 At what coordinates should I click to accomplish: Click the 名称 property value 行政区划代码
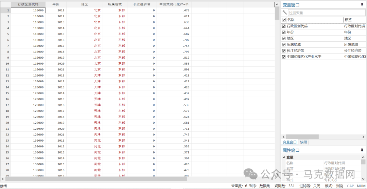[x=334, y=163]
